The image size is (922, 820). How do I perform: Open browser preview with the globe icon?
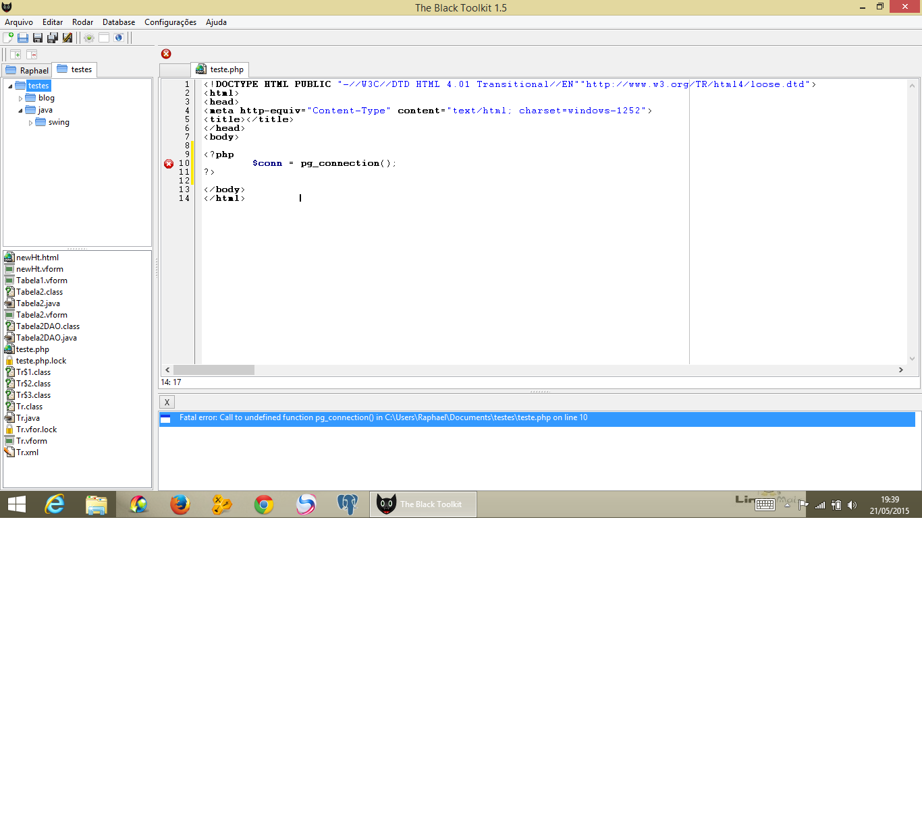click(119, 38)
